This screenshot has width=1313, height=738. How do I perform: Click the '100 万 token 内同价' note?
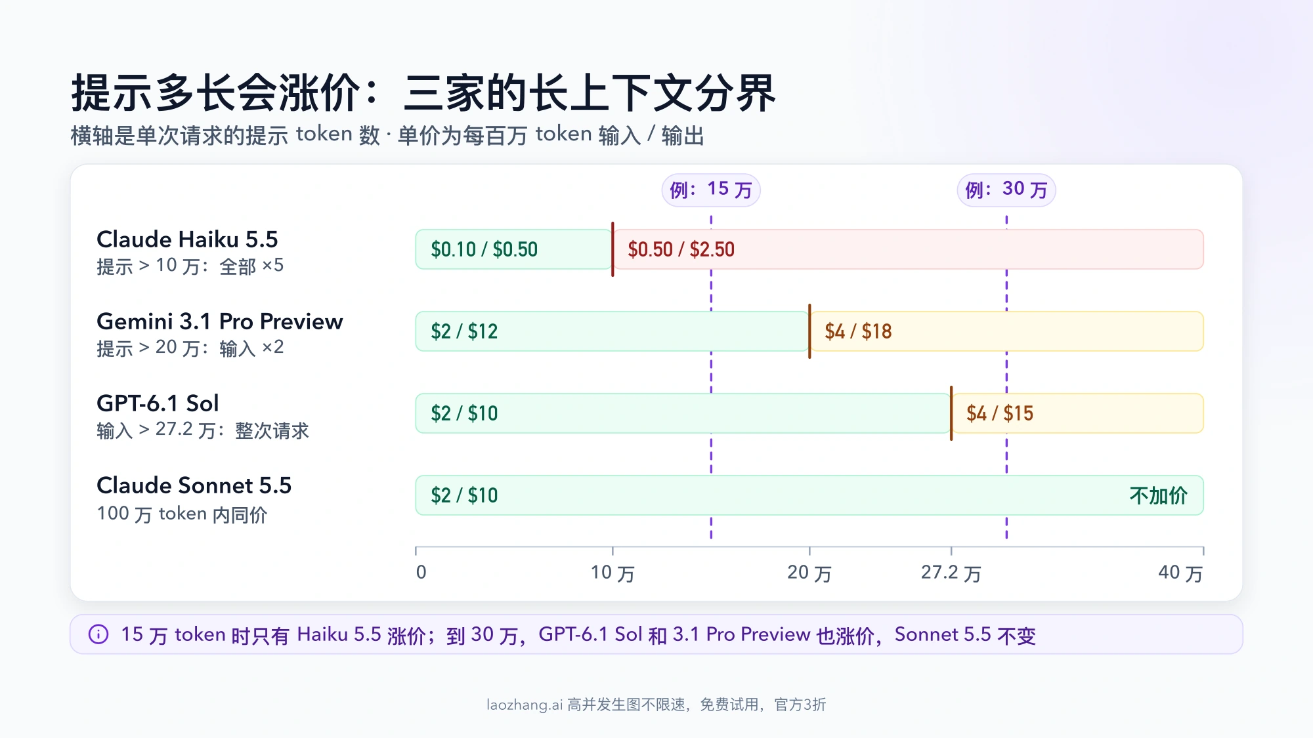182,514
